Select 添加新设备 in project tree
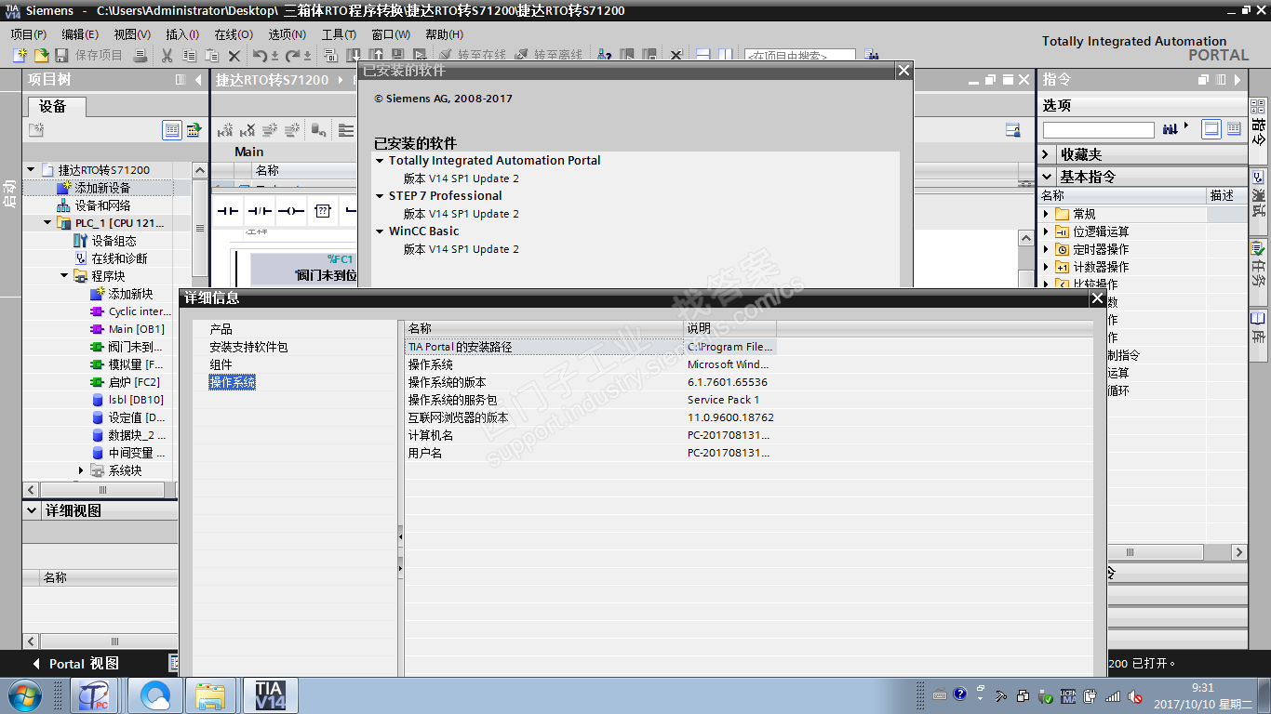 pyautogui.click(x=102, y=188)
